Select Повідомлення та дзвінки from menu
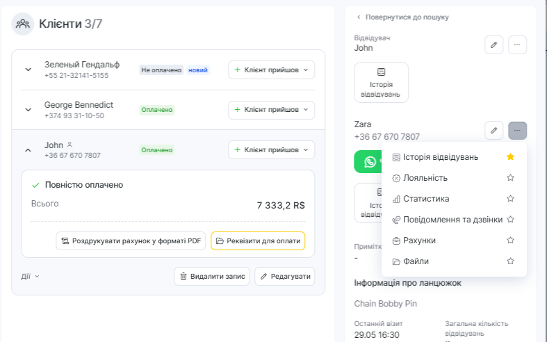 [452, 220]
